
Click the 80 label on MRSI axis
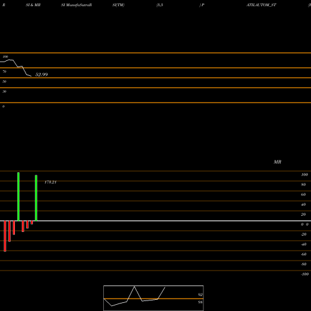coord(304,185)
